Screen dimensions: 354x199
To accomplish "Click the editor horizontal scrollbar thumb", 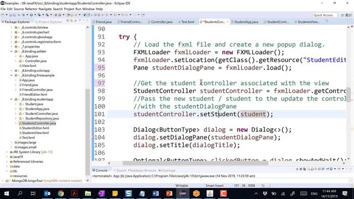I will [x=195, y=163].
